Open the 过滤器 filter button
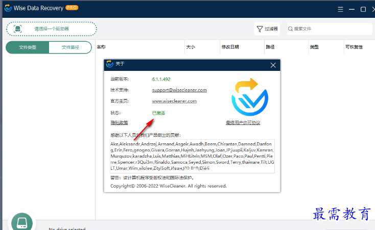Screen dimensions: 375x230 point(267,29)
